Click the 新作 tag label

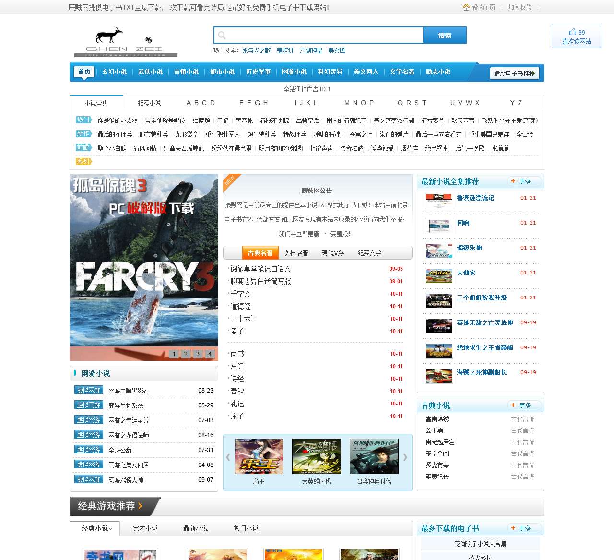[83, 134]
